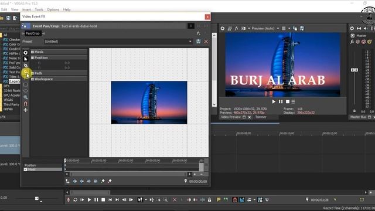Delete the Pan/Crop preset with red X
The height and width of the screenshot is (211, 375).
206,42
